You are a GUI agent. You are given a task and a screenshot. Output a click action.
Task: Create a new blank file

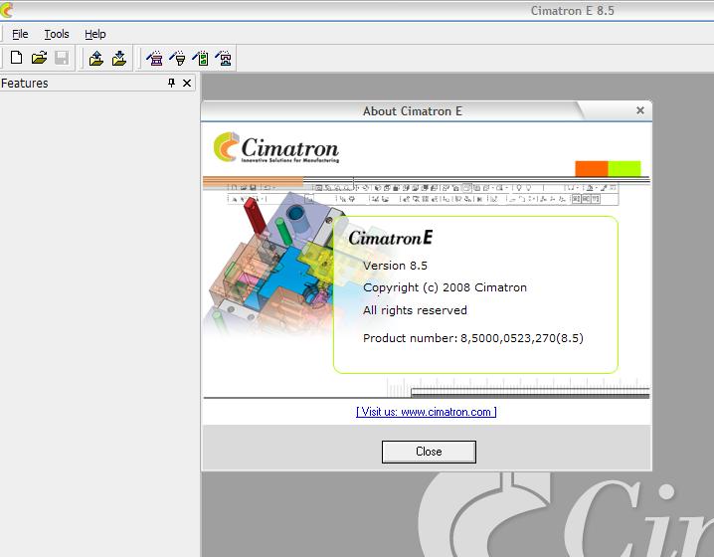[16, 58]
